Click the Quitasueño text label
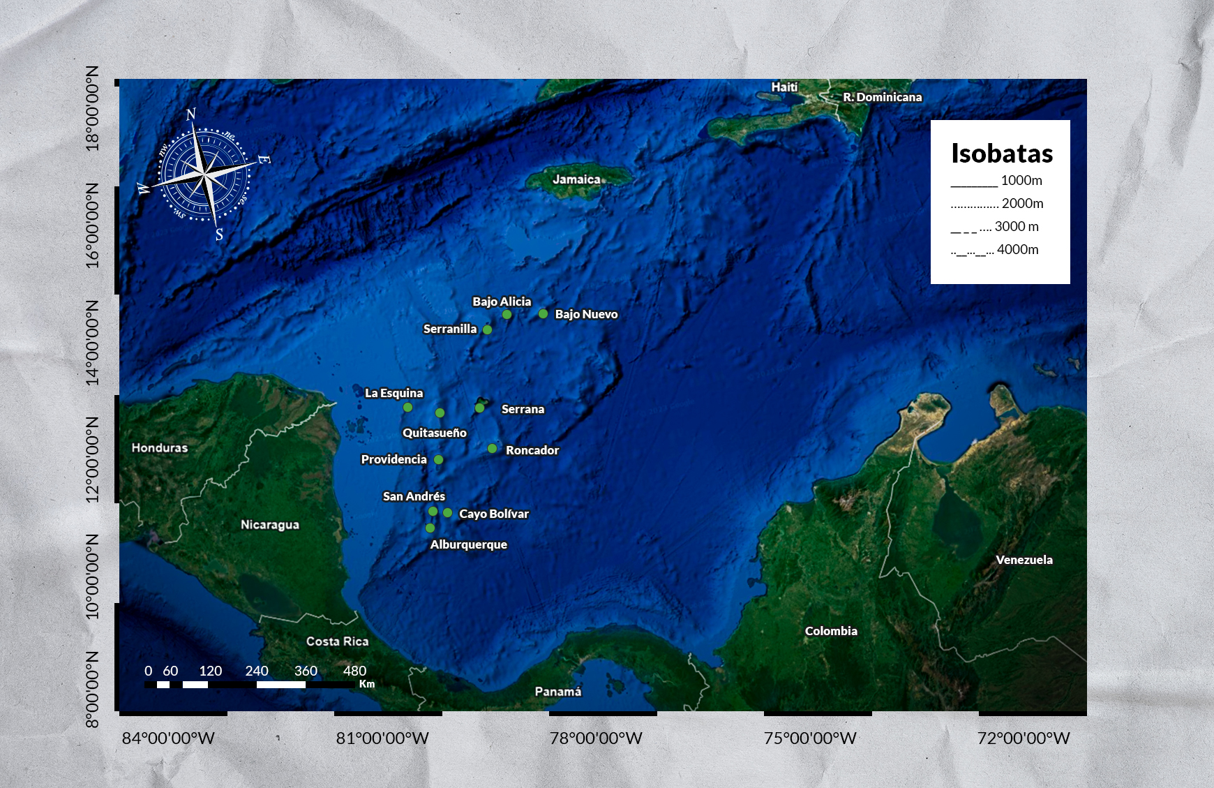This screenshot has height=788, width=1214. 435,433
